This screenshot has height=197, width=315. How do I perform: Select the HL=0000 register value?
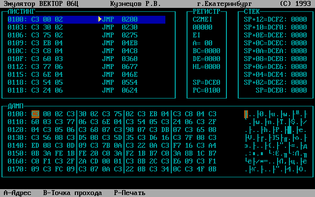tap(206, 66)
